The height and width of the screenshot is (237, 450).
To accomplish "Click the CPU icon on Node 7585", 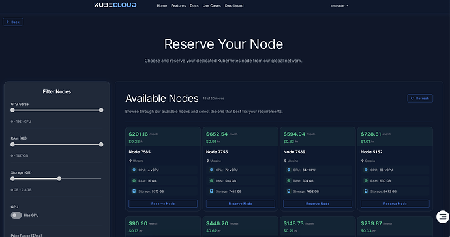I will click(134, 170).
